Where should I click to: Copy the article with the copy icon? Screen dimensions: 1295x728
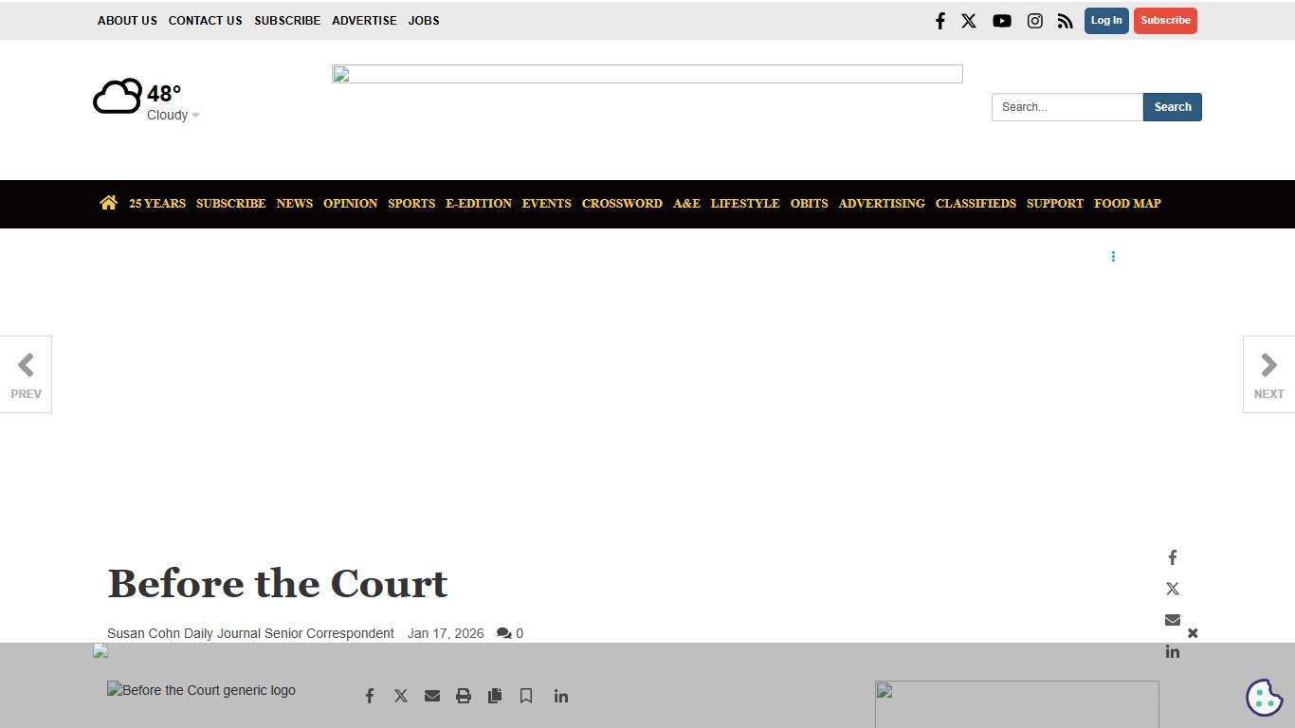coord(494,695)
